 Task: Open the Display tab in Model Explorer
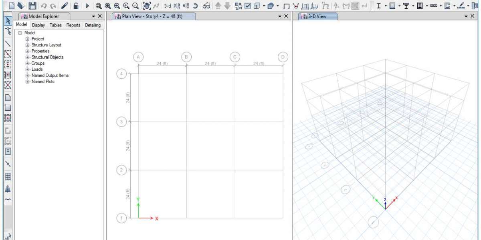point(38,25)
